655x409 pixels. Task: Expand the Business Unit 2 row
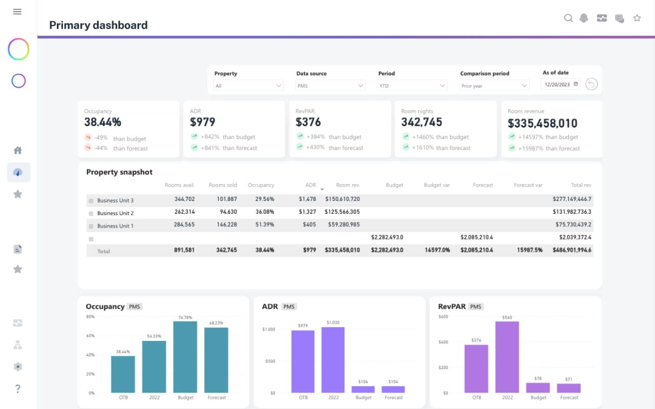(x=91, y=213)
